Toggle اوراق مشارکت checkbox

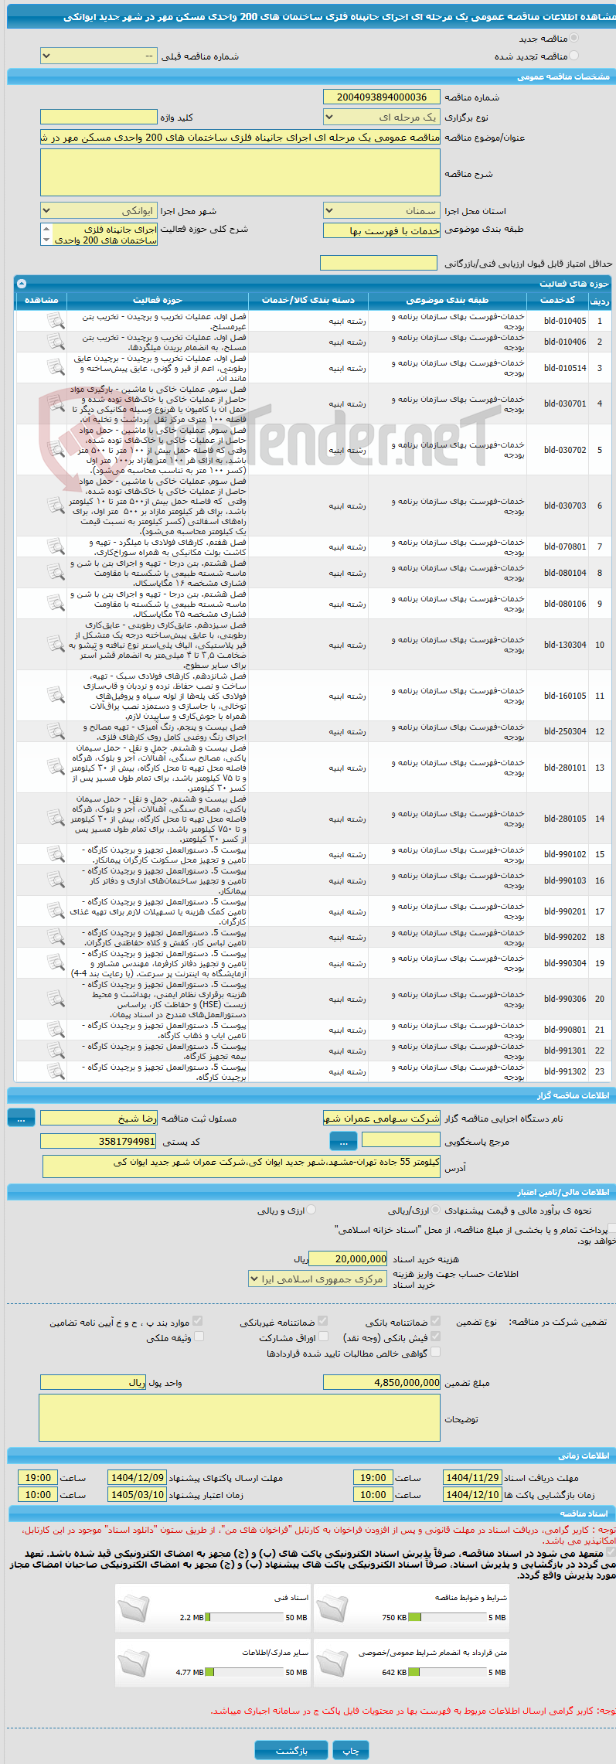[323, 1337]
